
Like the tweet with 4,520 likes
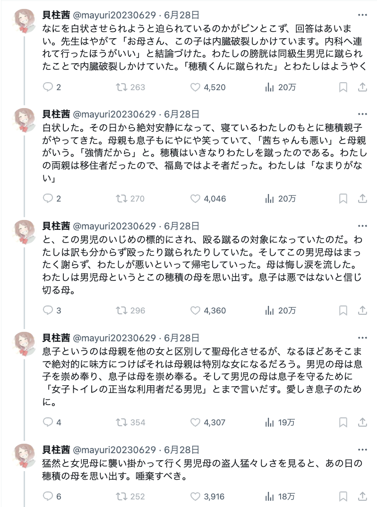click(196, 87)
